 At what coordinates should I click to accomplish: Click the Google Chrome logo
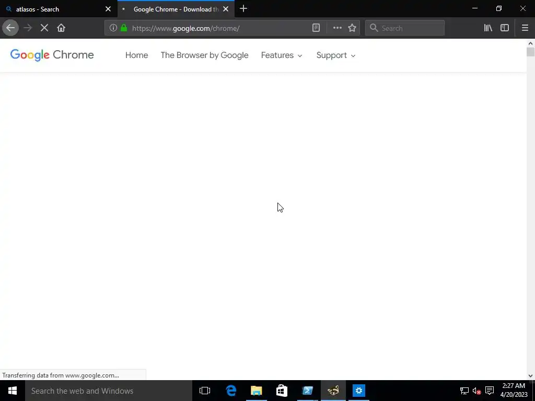coord(52,55)
